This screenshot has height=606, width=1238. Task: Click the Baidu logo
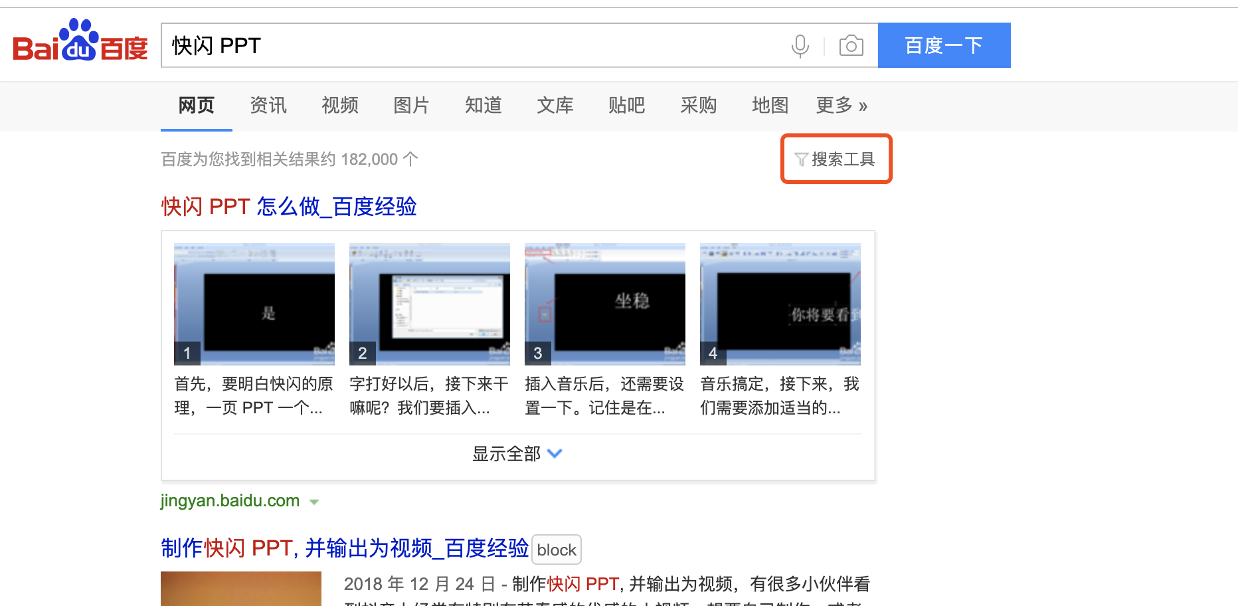[80, 41]
